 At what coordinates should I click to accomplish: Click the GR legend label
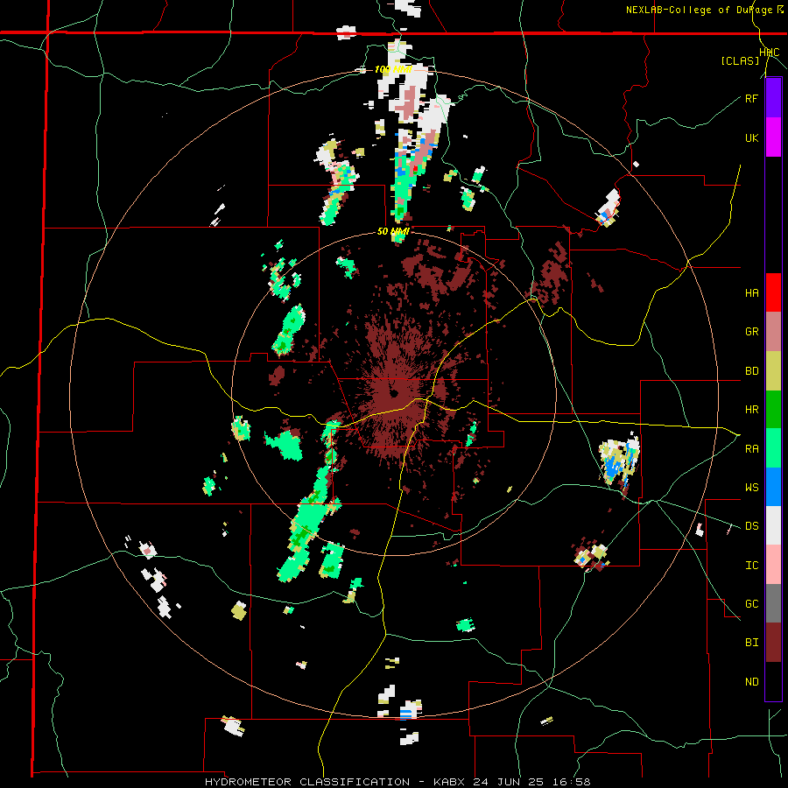click(751, 332)
